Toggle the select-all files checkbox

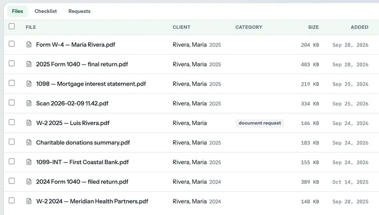(x=11, y=26)
